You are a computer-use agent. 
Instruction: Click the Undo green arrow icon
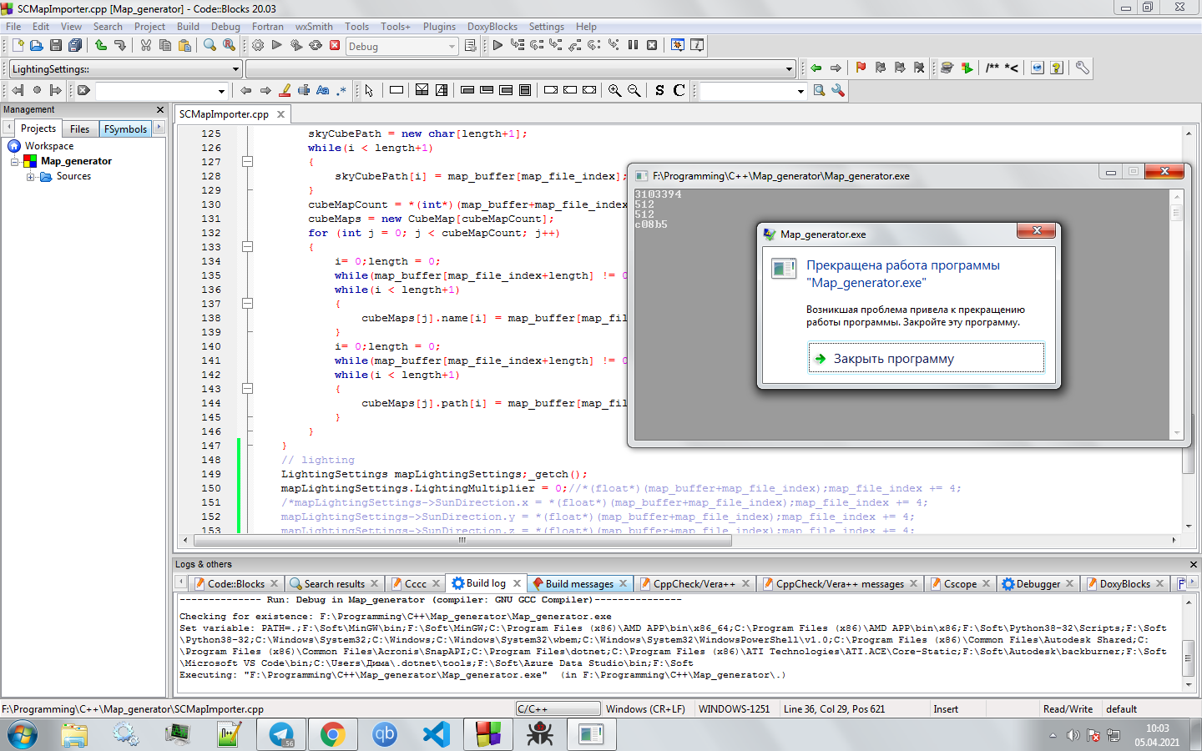pyautogui.click(x=101, y=46)
